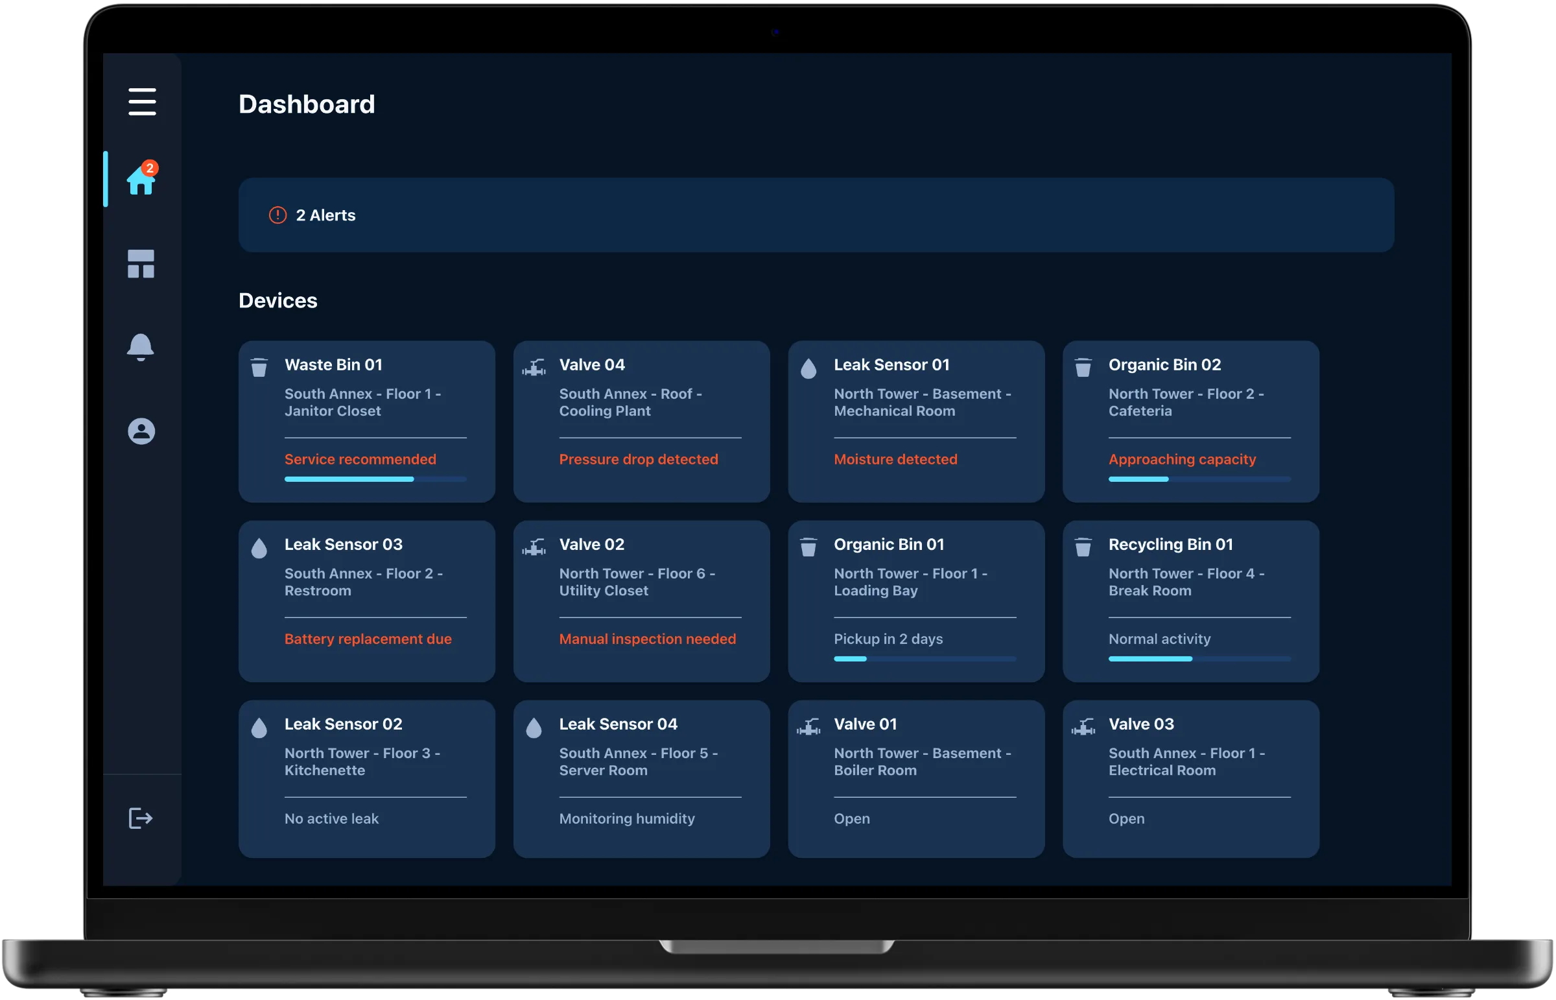The image size is (1556, 1000).
Task: Open the Leak Sensor 01 title
Action: coord(892,365)
